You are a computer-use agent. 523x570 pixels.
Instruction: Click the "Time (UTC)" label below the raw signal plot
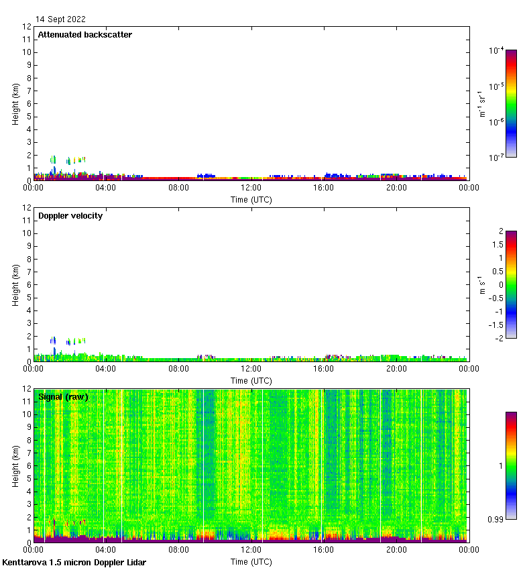click(251, 561)
